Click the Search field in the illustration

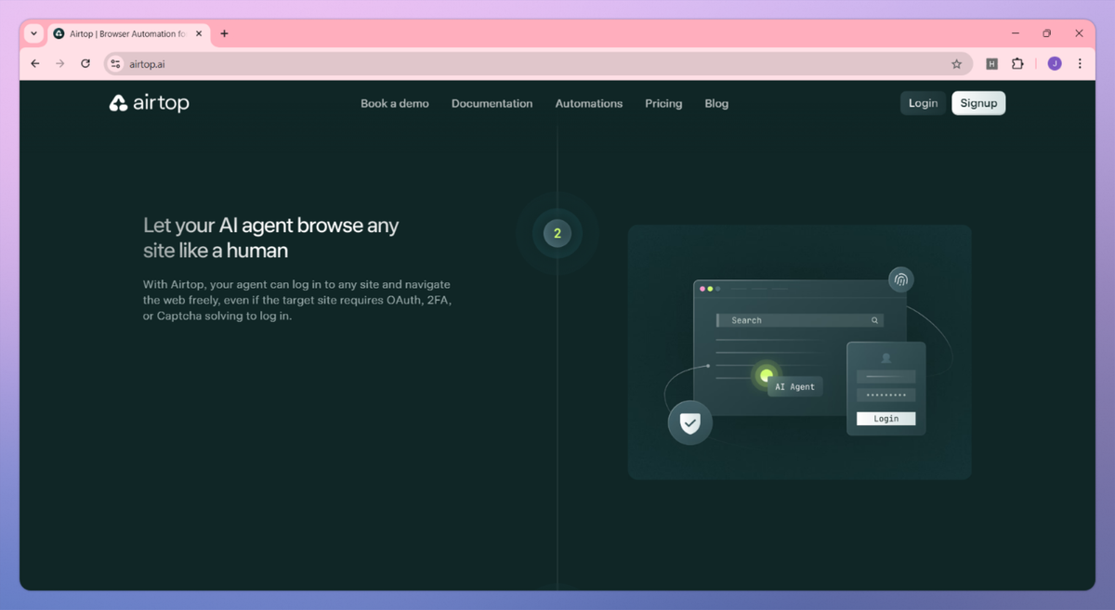pos(799,320)
